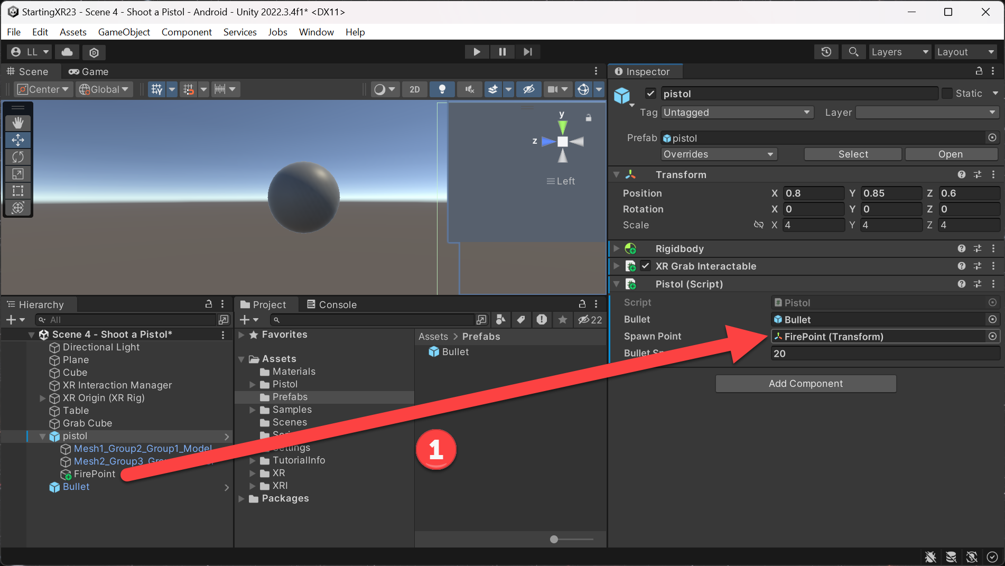Select the Rect transform tool

(18, 191)
